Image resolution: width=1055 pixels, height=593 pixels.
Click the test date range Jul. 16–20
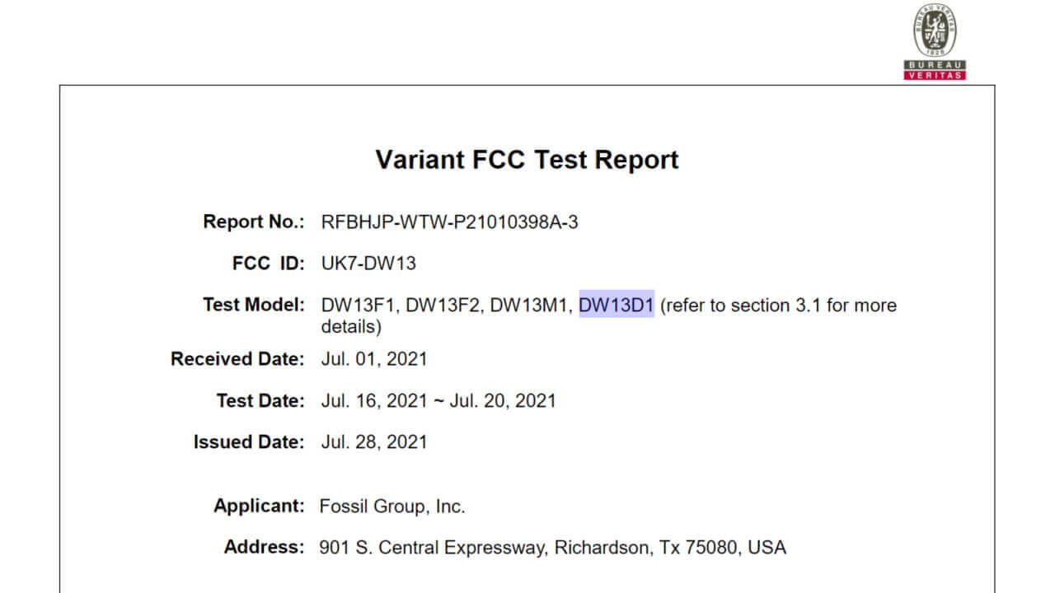438,401
